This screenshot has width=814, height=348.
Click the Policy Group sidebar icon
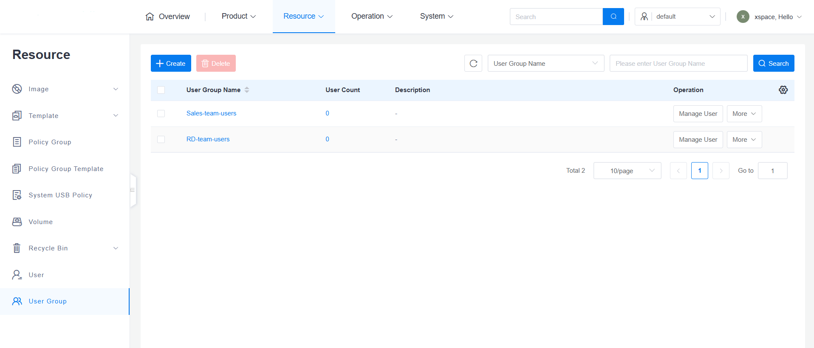click(17, 142)
